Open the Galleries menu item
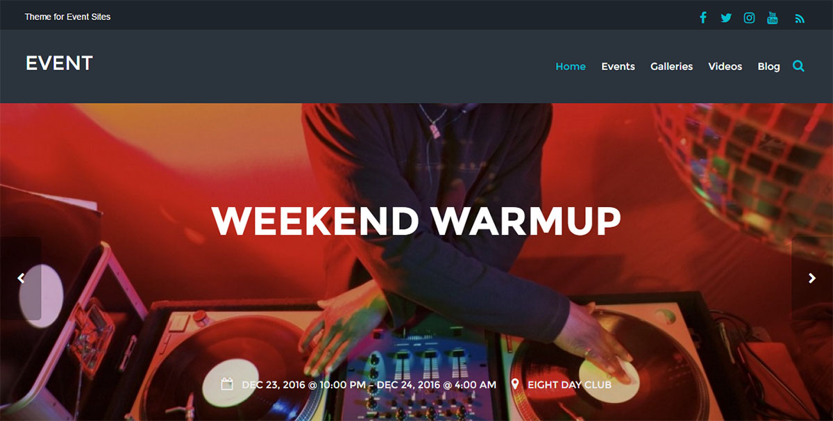The height and width of the screenshot is (421, 833). 671,67
